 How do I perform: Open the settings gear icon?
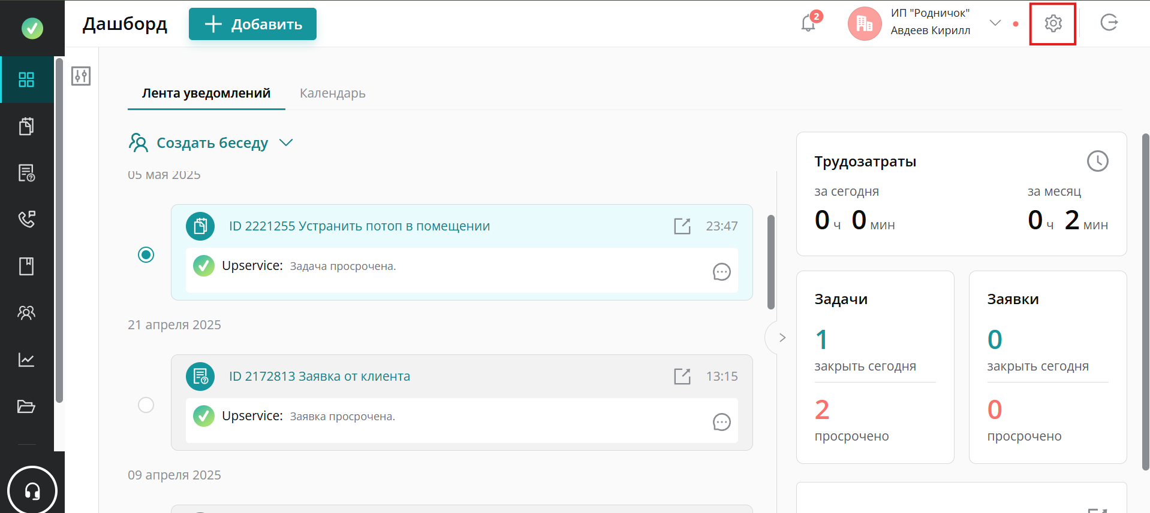[1053, 23]
